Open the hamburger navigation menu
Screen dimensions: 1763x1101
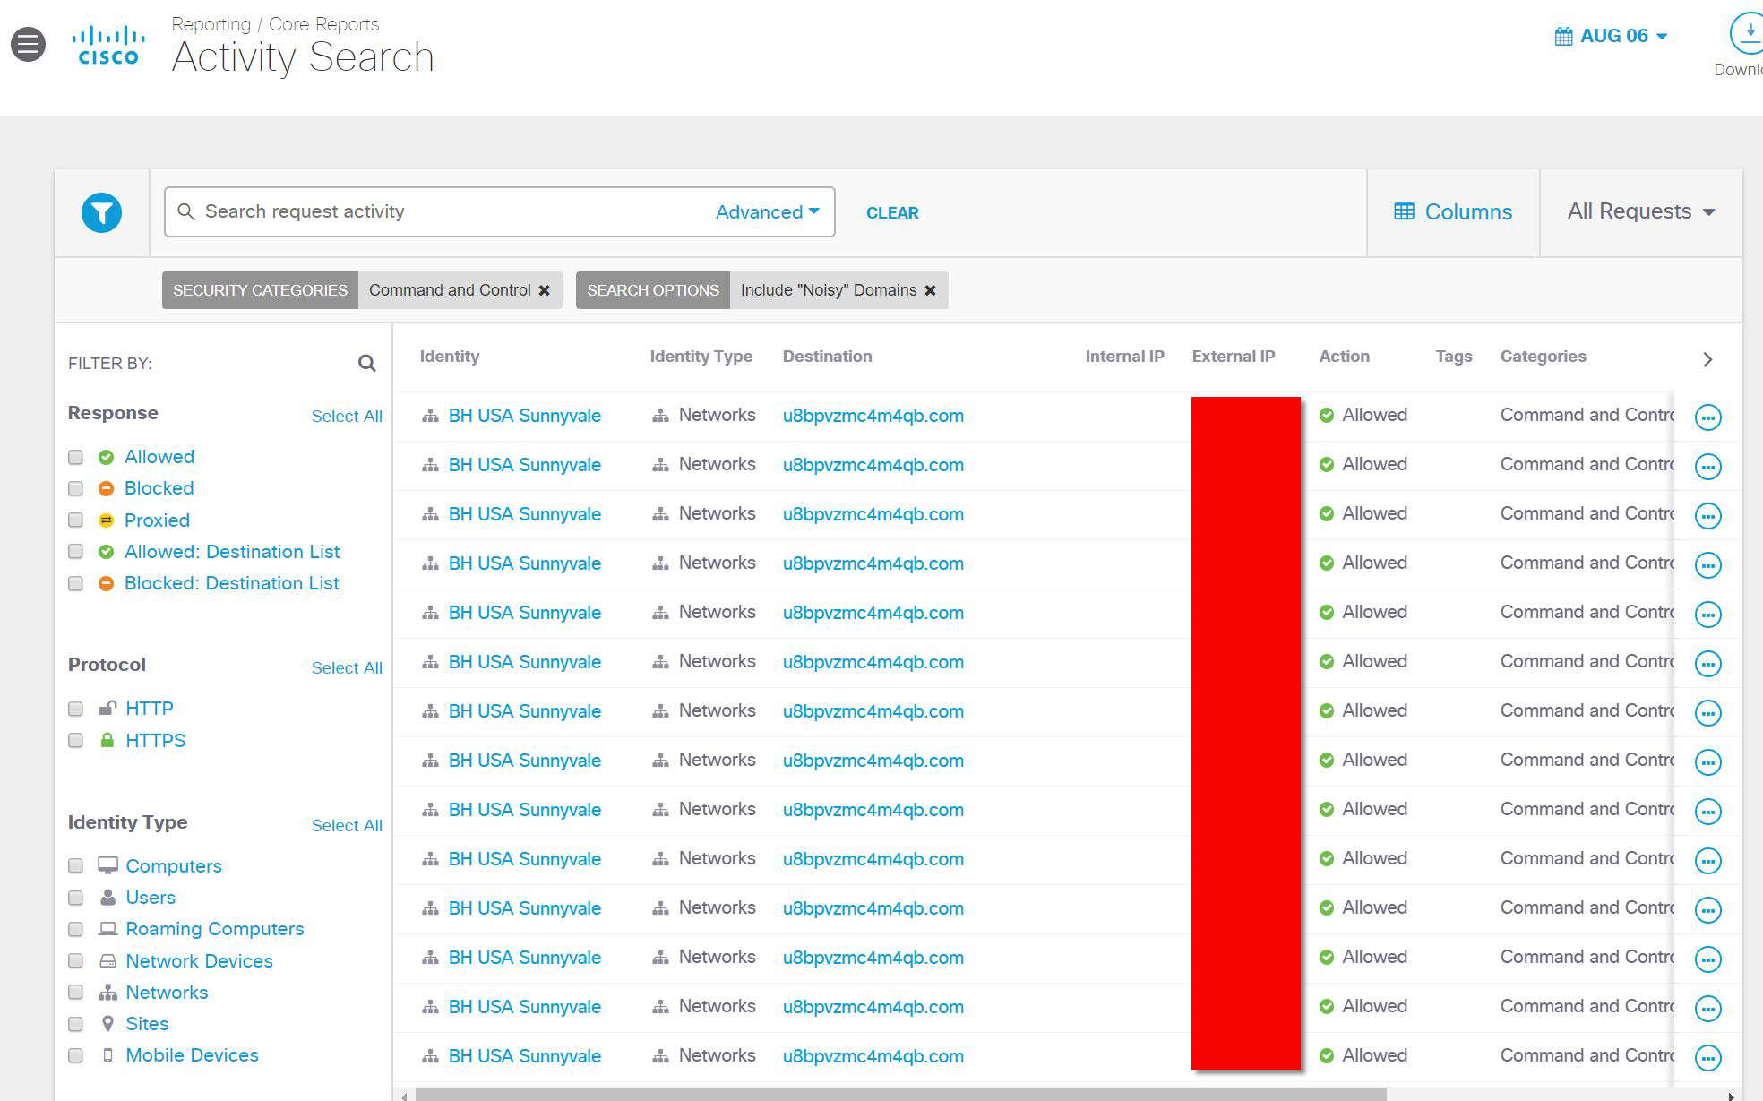(x=28, y=44)
